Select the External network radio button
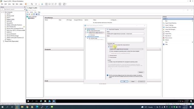194x109 pixels. click(109, 47)
